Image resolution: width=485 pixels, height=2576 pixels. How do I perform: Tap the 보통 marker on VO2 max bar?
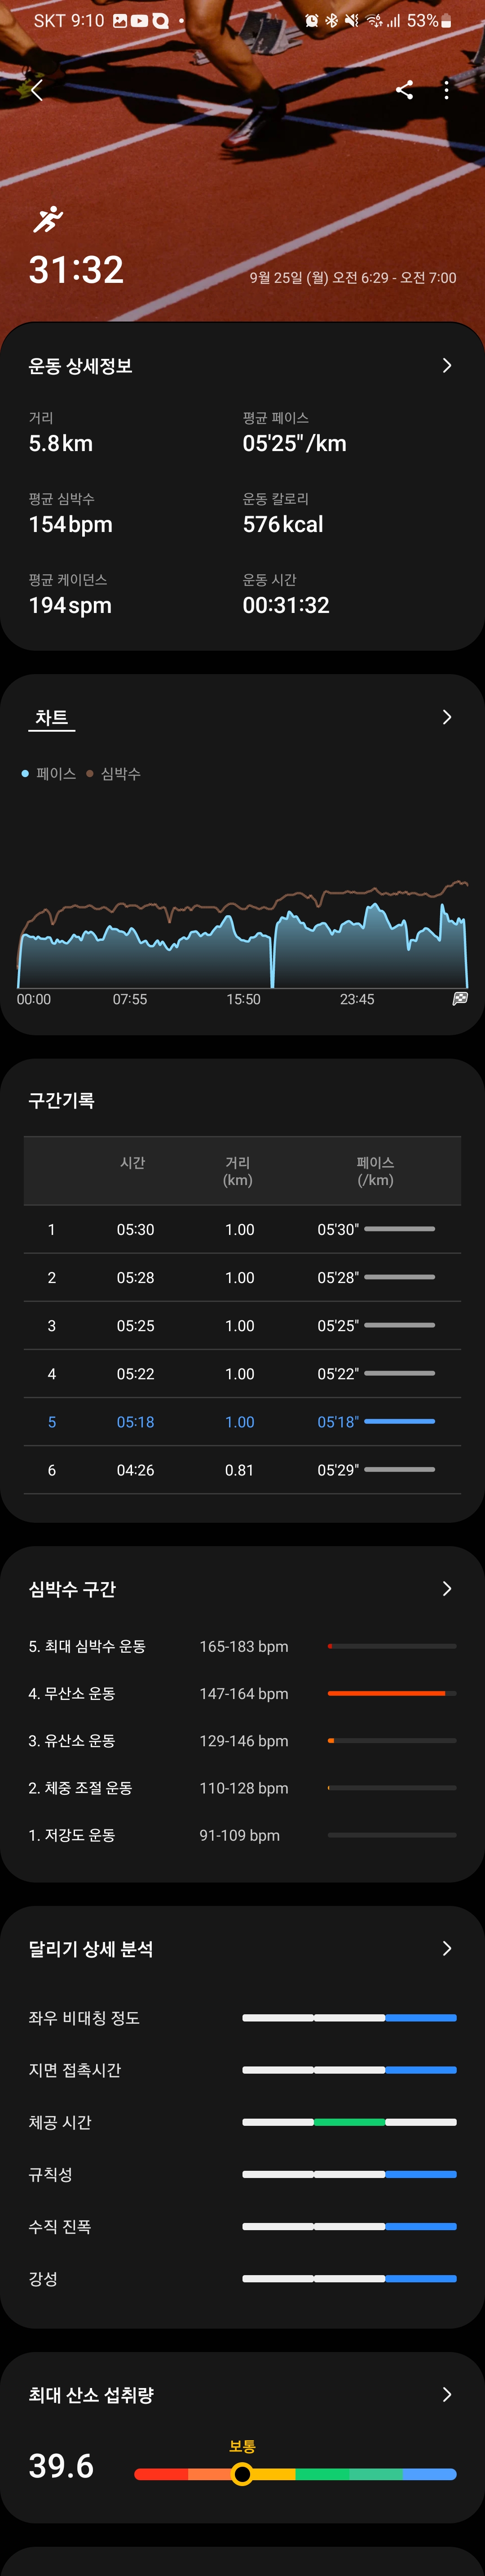pyautogui.click(x=242, y=2474)
